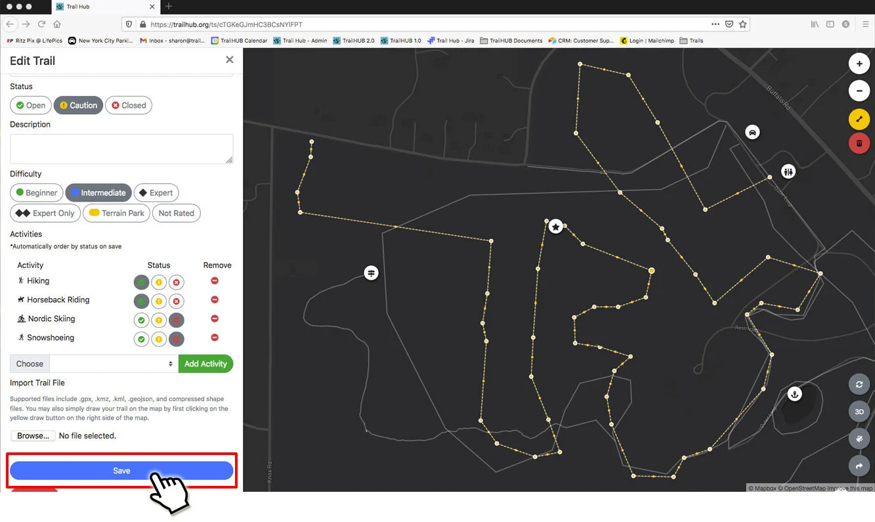875x522 pixels.
Task: Remove the Horseback Riding activity
Action: (x=215, y=300)
